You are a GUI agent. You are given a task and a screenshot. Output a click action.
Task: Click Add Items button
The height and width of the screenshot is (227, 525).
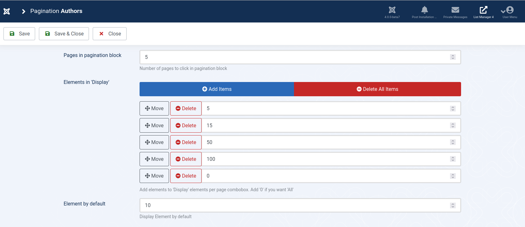(217, 89)
